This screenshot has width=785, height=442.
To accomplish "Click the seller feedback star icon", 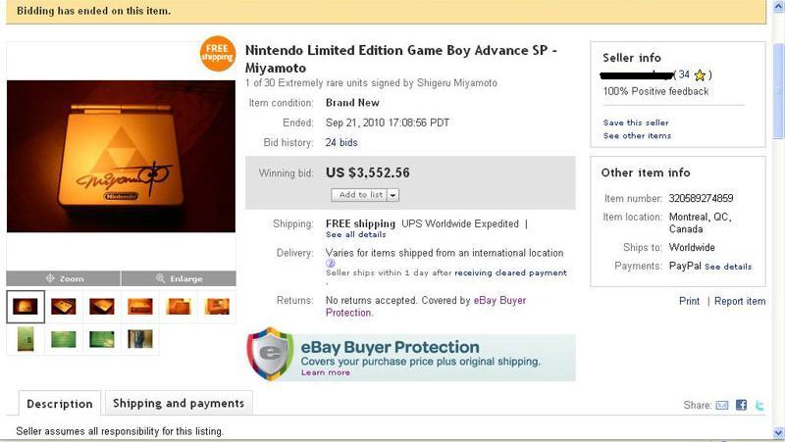I will pyautogui.click(x=700, y=75).
